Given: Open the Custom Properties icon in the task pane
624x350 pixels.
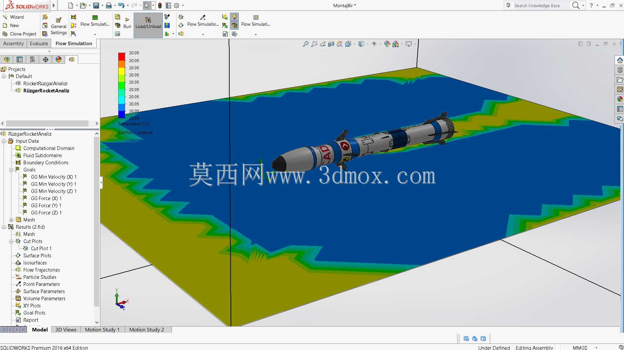Looking at the screenshot, I should coord(620,109).
